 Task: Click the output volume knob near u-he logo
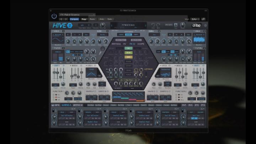(183, 25)
